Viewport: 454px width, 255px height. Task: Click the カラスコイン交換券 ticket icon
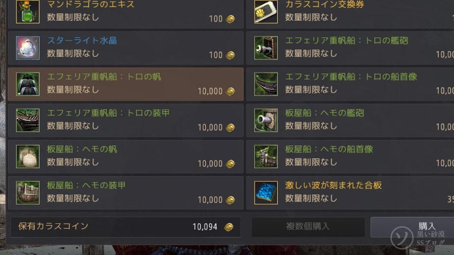(x=266, y=12)
